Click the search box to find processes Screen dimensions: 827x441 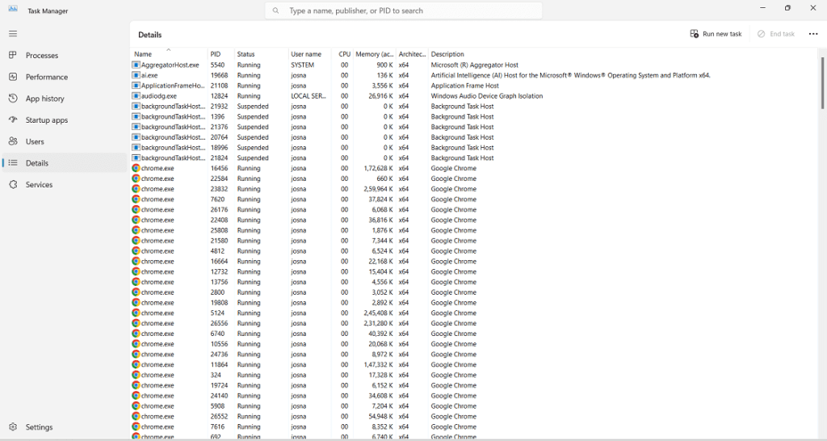404,11
